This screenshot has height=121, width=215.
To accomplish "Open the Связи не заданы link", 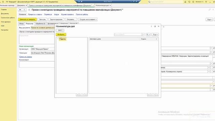I will pyautogui.click(x=26, y=57).
